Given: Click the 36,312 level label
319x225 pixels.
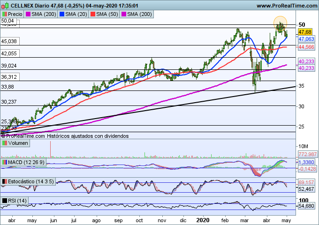Looking at the screenshot, I should [9, 77].
